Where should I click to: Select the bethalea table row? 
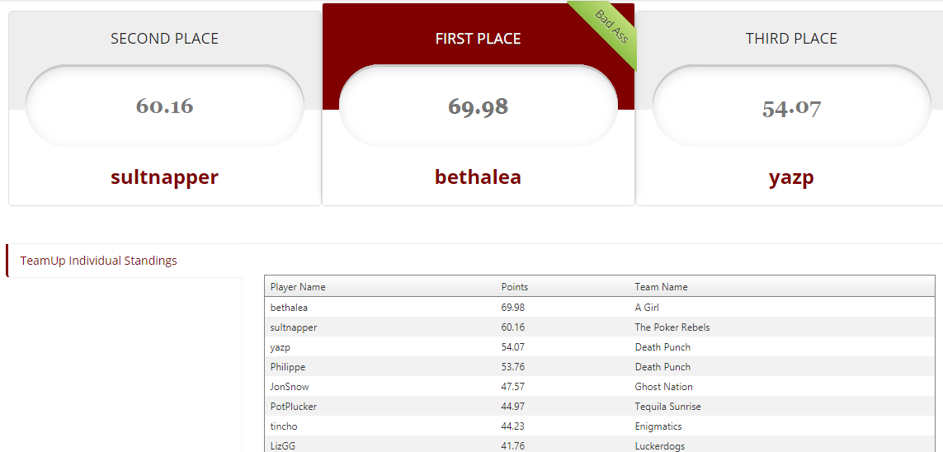tap(600, 307)
